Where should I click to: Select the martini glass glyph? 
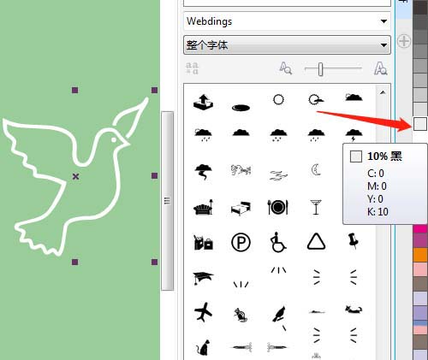(x=316, y=207)
